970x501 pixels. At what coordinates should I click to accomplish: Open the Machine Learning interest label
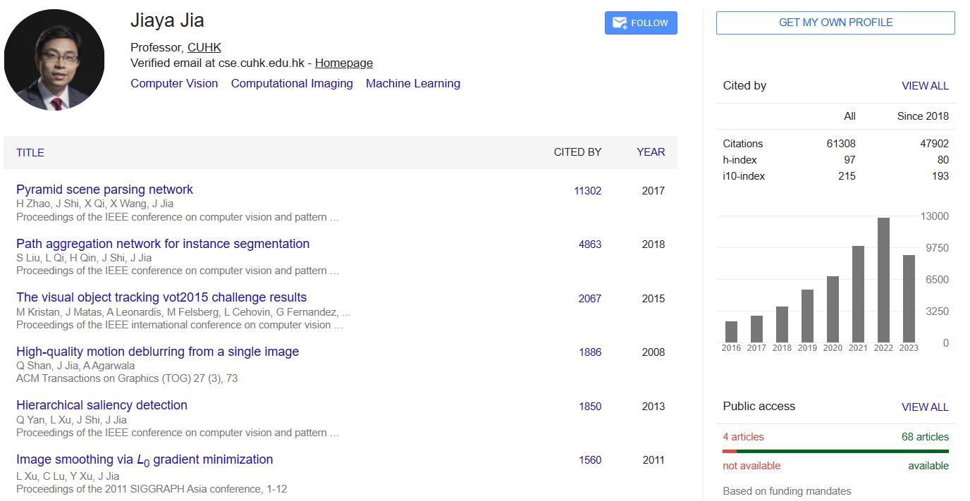click(413, 83)
